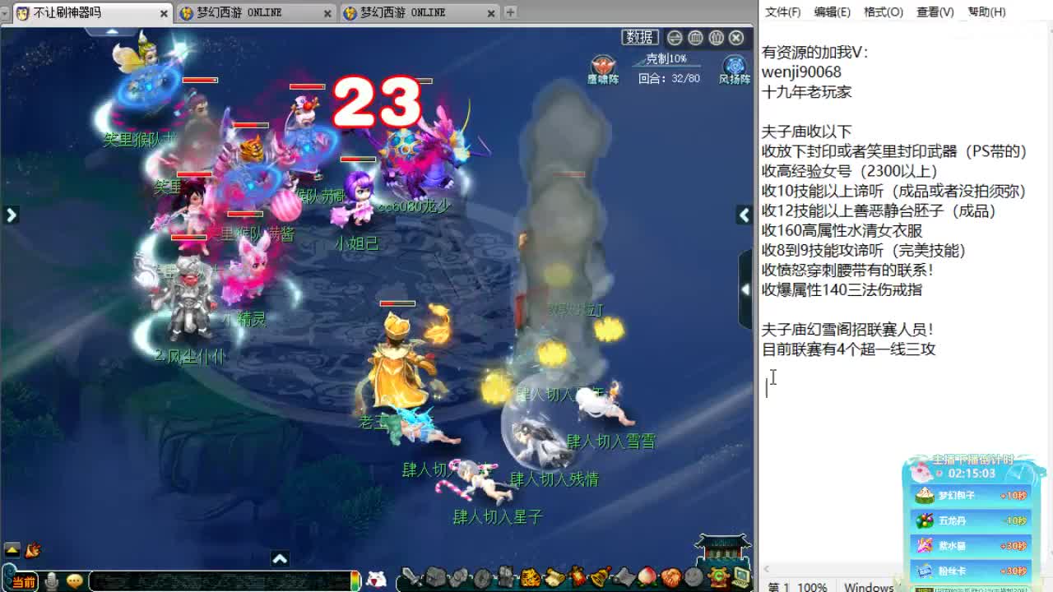This screenshot has height=592, width=1053.
Task: Expand the chat area up-arrow button
Action: [x=12, y=549]
